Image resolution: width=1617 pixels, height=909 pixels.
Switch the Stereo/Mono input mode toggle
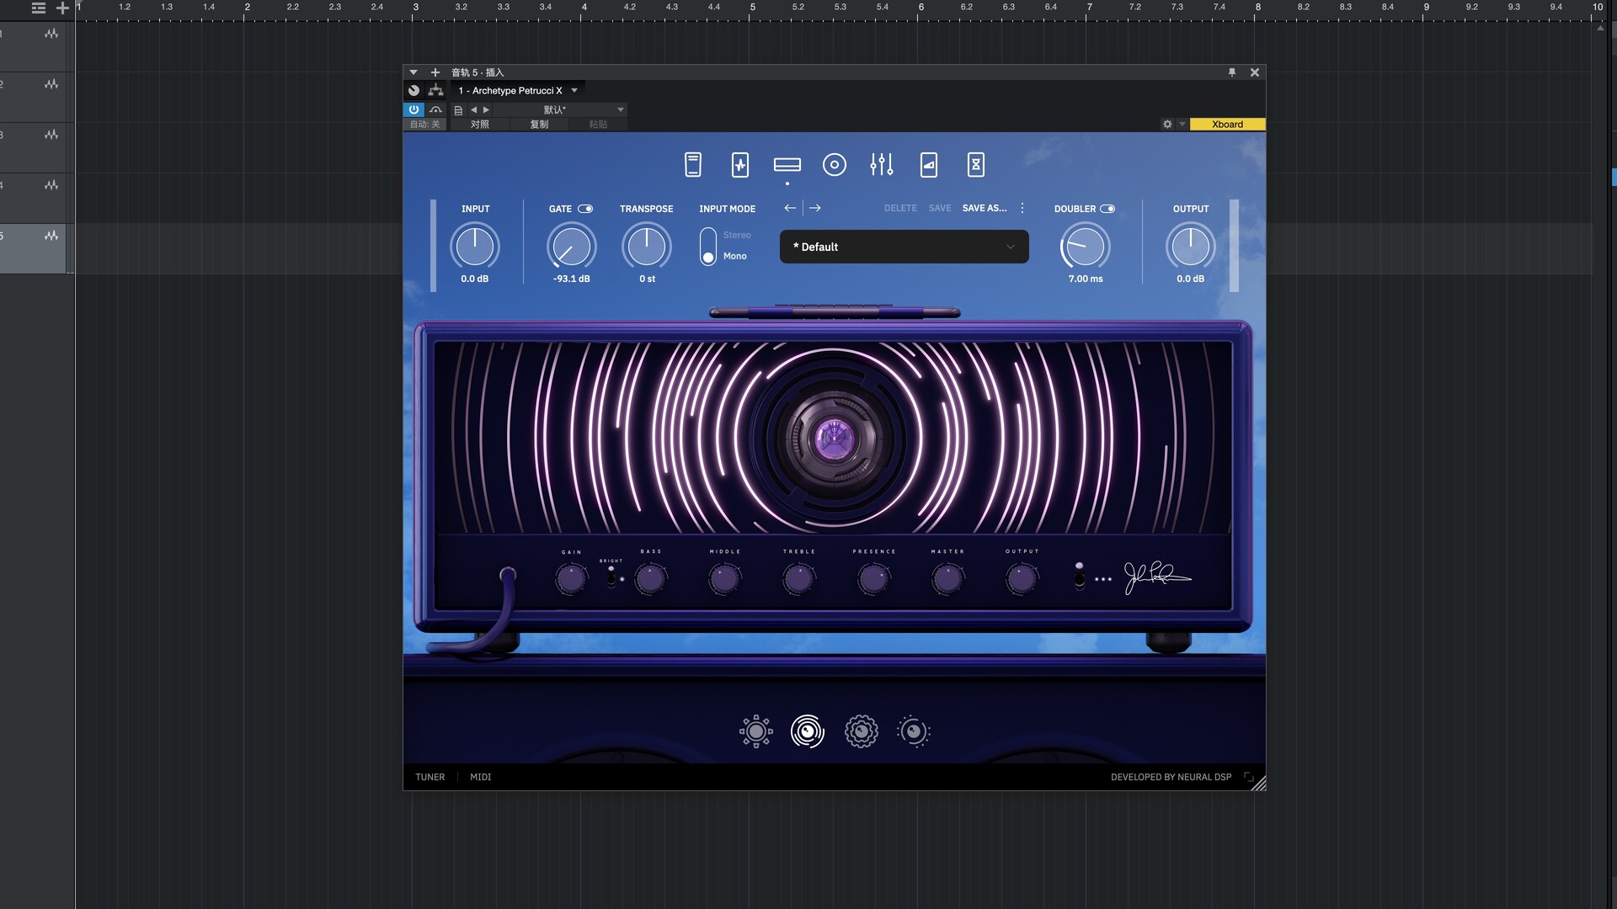click(x=708, y=247)
